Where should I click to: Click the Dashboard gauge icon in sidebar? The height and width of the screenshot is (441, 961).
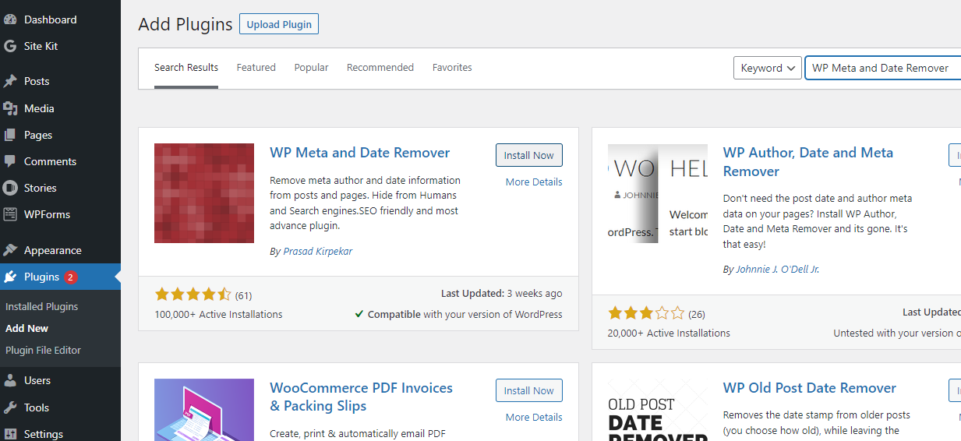pyautogui.click(x=10, y=19)
